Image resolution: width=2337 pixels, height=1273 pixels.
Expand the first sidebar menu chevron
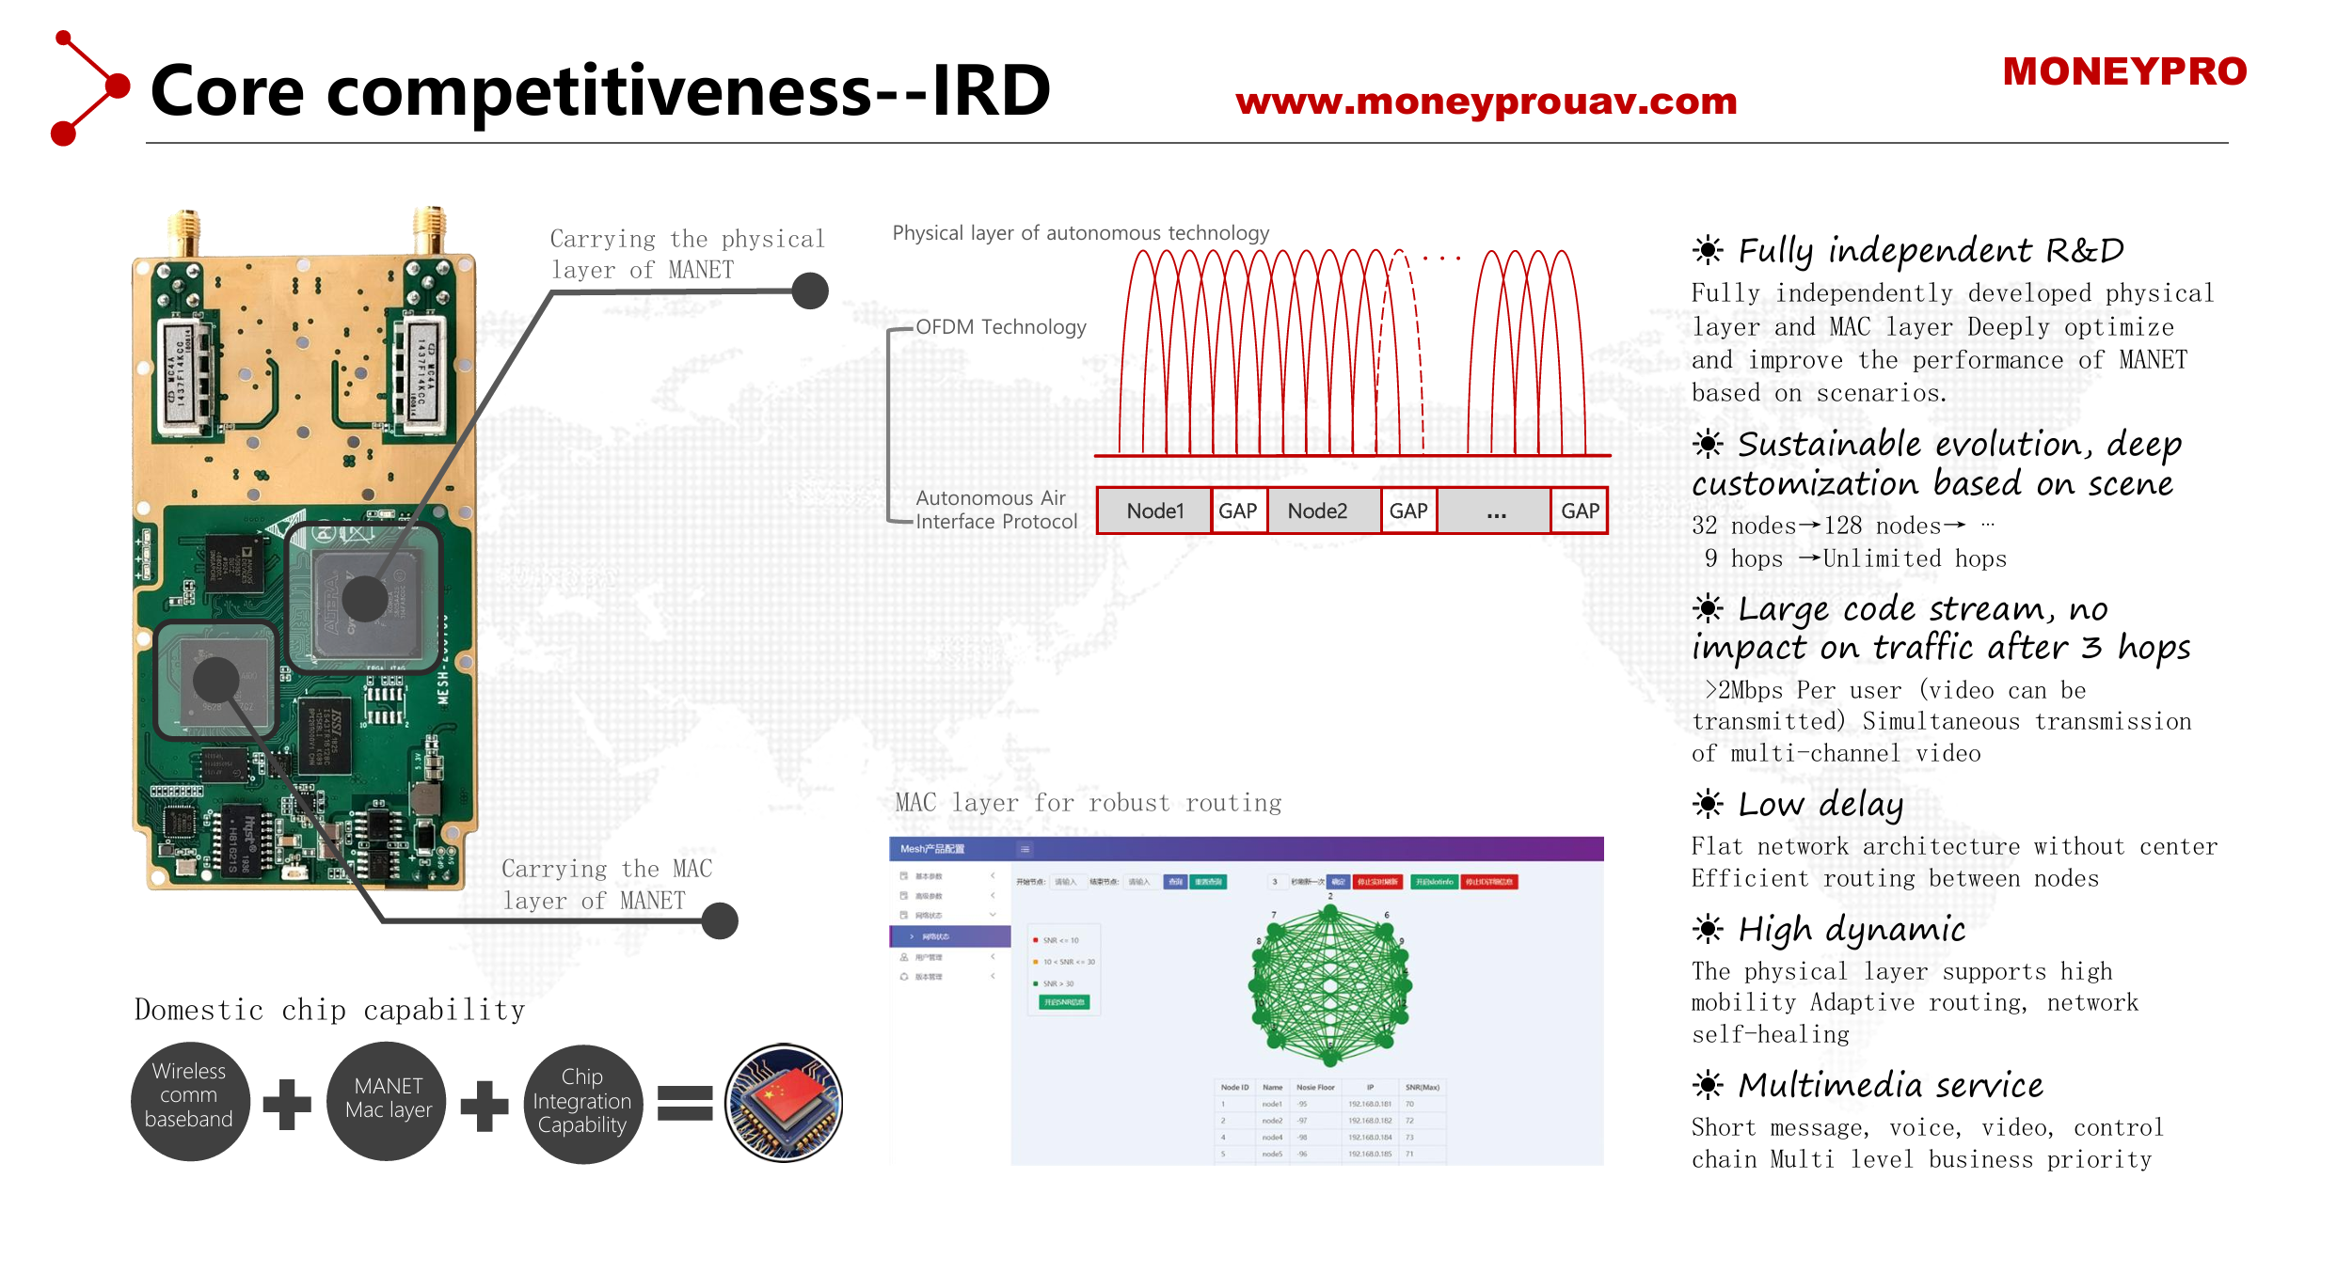[993, 875]
